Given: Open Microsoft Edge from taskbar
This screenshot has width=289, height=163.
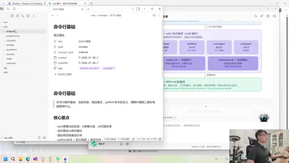Looking at the screenshot, I should coord(28,159).
